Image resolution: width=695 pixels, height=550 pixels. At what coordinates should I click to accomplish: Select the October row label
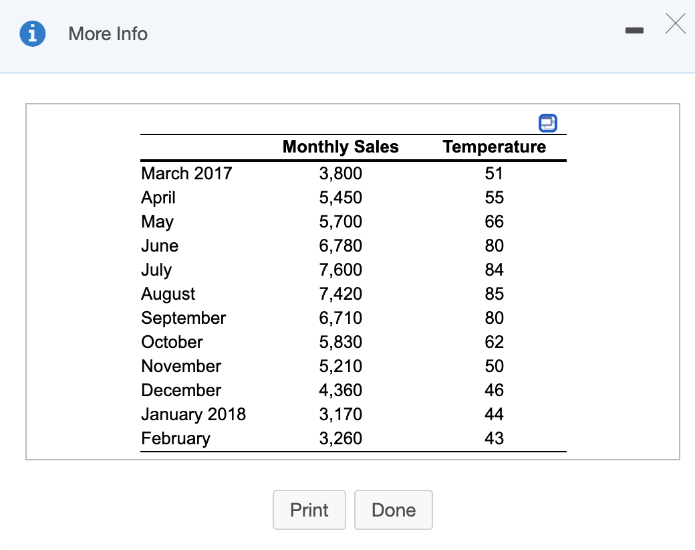[172, 342]
